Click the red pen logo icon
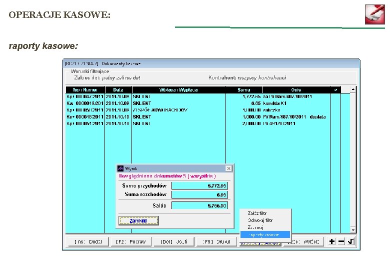The width and height of the screenshot is (390, 270). click(375, 14)
